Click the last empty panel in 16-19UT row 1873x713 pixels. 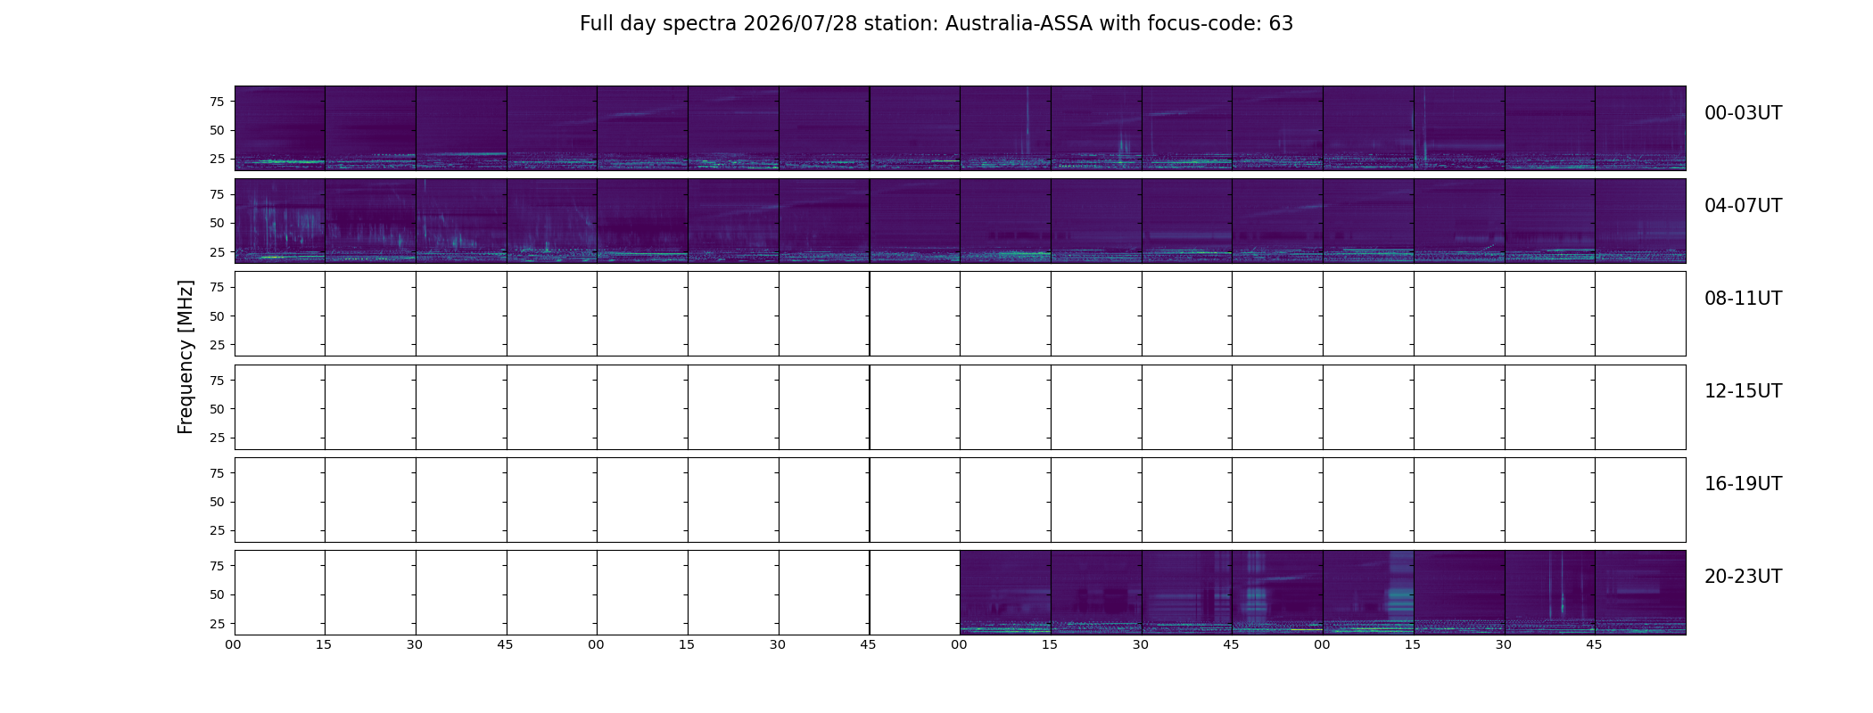point(1640,499)
